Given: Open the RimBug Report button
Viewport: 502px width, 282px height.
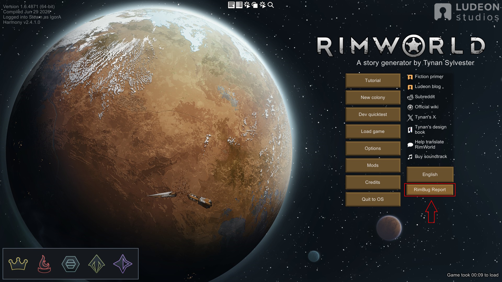Looking at the screenshot, I should [x=430, y=190].
